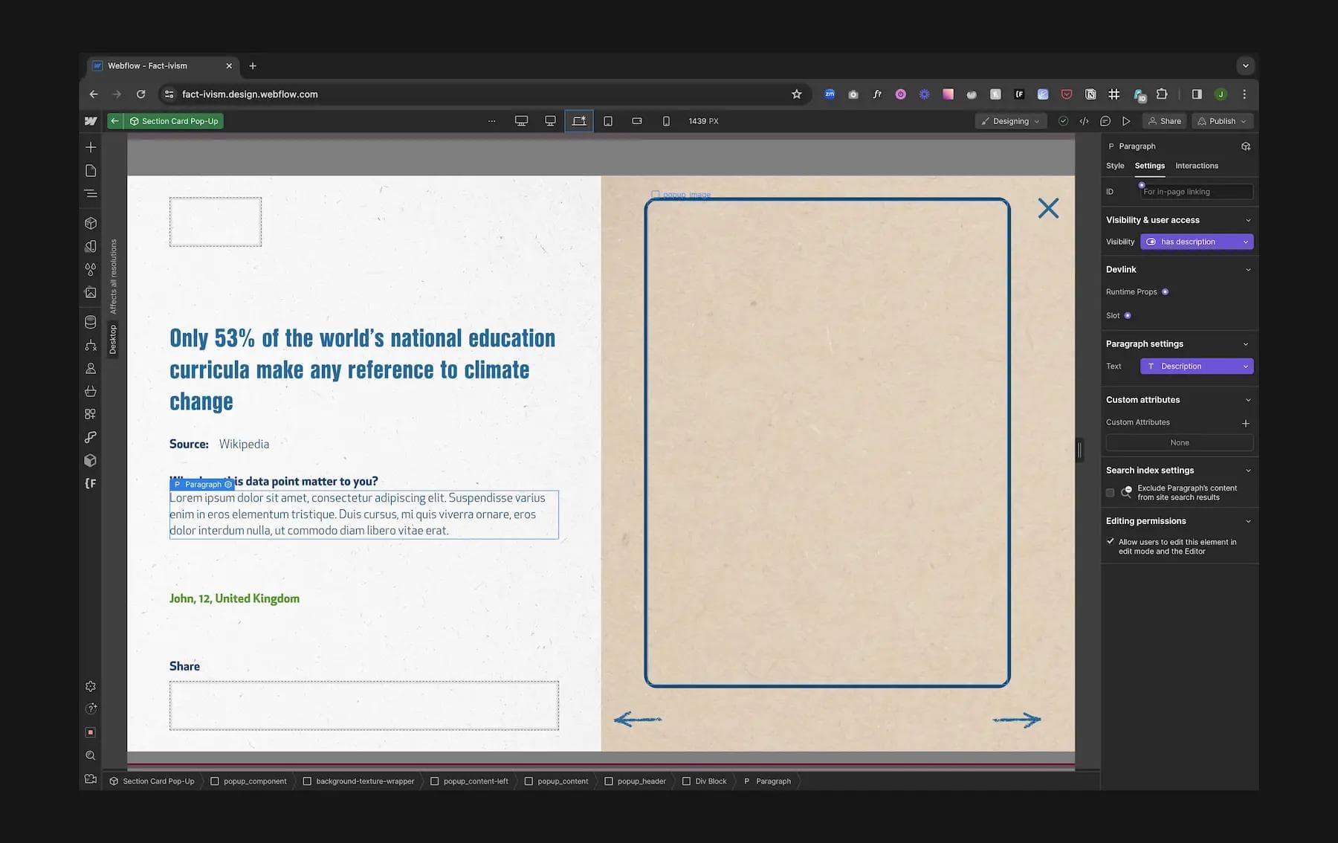Open the Assets panel
Image resolution: width=1338 pixels, height=843 pixels.
(90, 292)
